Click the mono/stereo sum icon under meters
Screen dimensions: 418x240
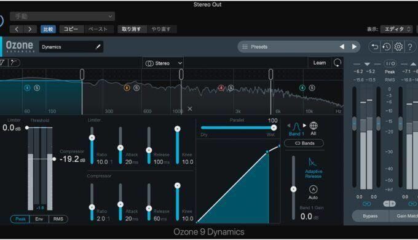389,204
